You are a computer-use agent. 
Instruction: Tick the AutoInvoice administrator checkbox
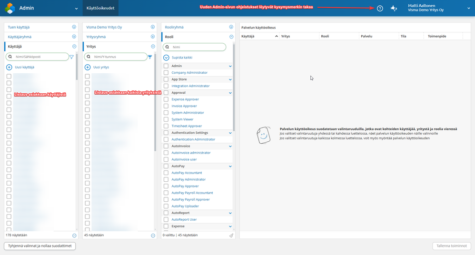point(166,153)
